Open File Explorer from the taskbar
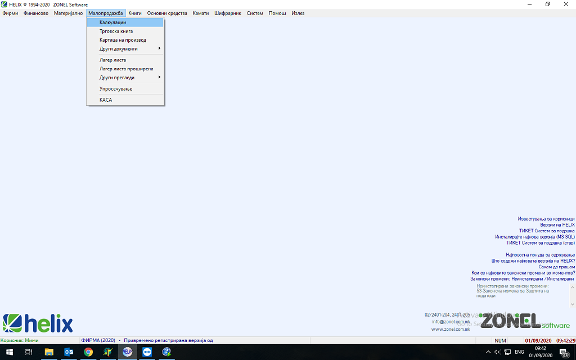Image resolution: width=576 pixels, height=360 pixels. [49, 352]
